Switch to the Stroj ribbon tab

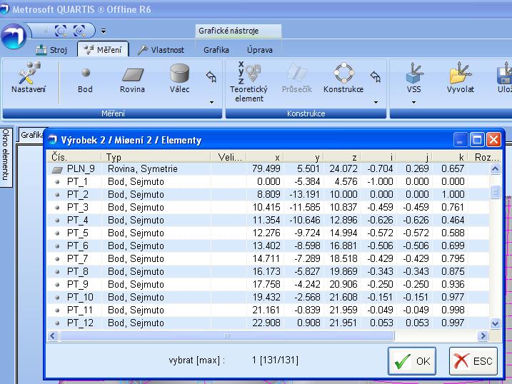click(51, 50)
